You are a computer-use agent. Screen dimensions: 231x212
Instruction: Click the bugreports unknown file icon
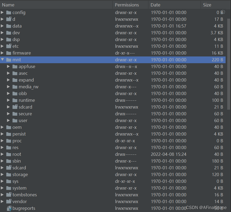pos(9,208)
